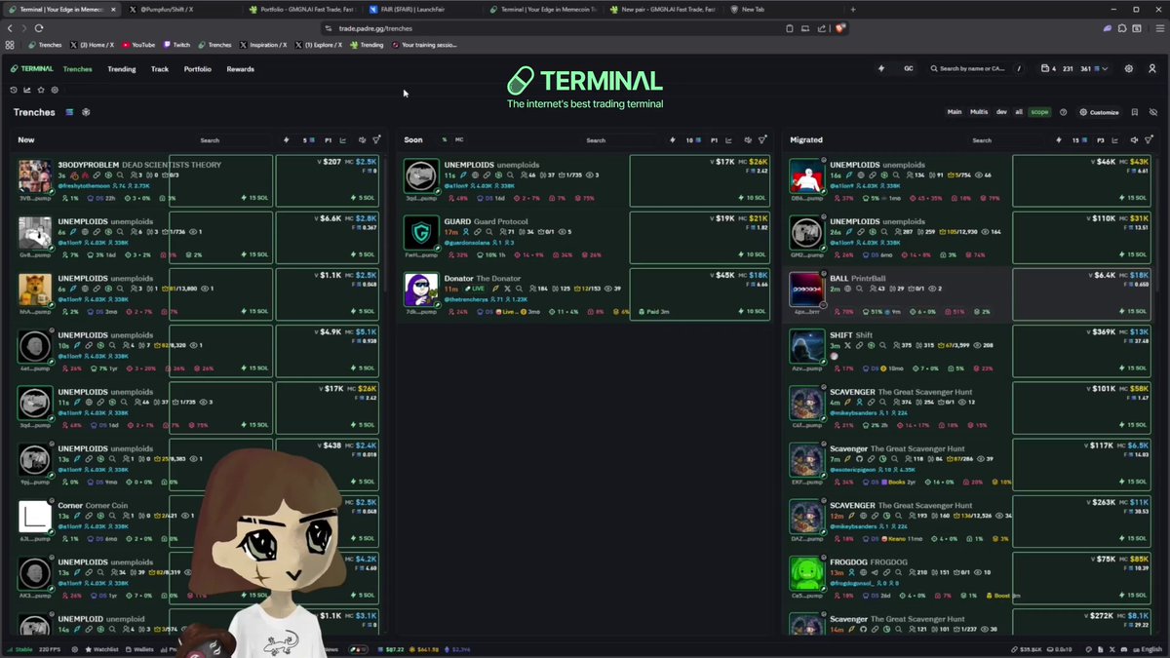The height and width of the screenshot is (658, 1170).
Task: Click the GC button in the header
Action: [909, 69]
